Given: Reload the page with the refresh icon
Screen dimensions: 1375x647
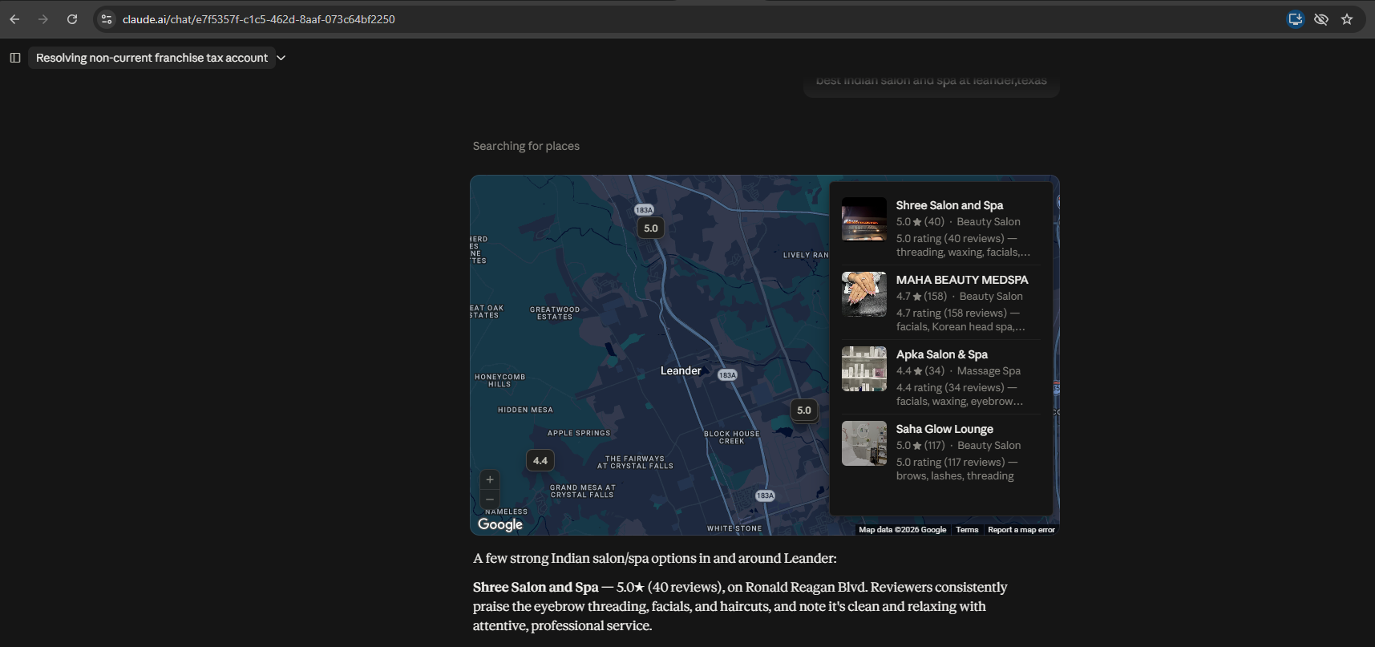Looking at the screenshot, I should [72, 19].
